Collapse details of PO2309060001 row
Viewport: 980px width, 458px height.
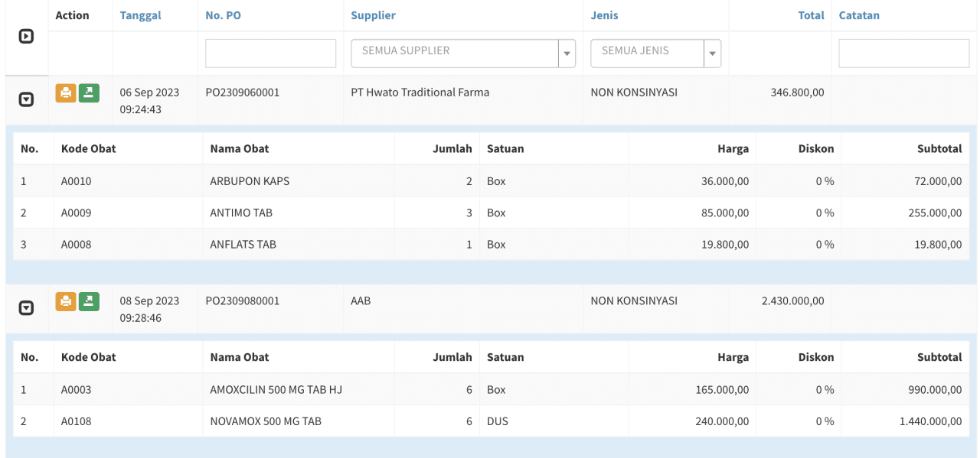coord(26,99)
